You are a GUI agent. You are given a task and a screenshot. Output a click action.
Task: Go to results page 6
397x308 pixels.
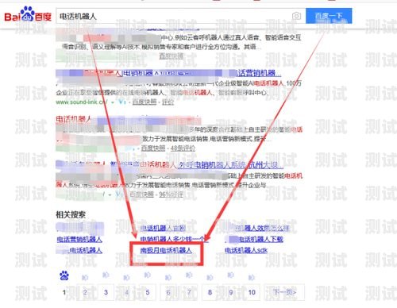coord(168,292)
